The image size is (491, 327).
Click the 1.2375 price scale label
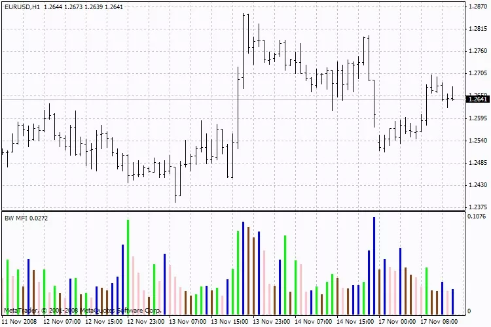point(478,207)
